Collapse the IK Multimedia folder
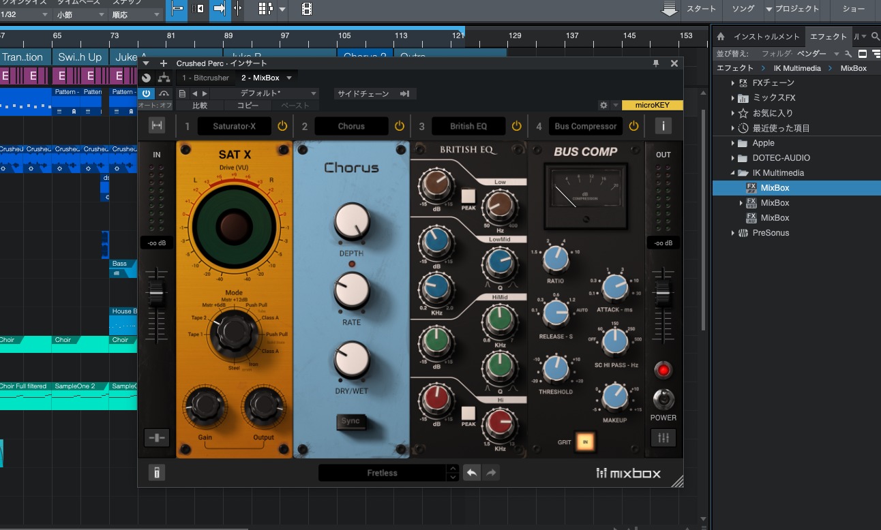 click(x=734, y=172)
